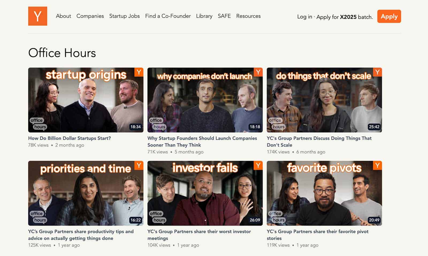428x256 pixels.
Task: Click the Y Combinator logo
Action: click(38, 16)
